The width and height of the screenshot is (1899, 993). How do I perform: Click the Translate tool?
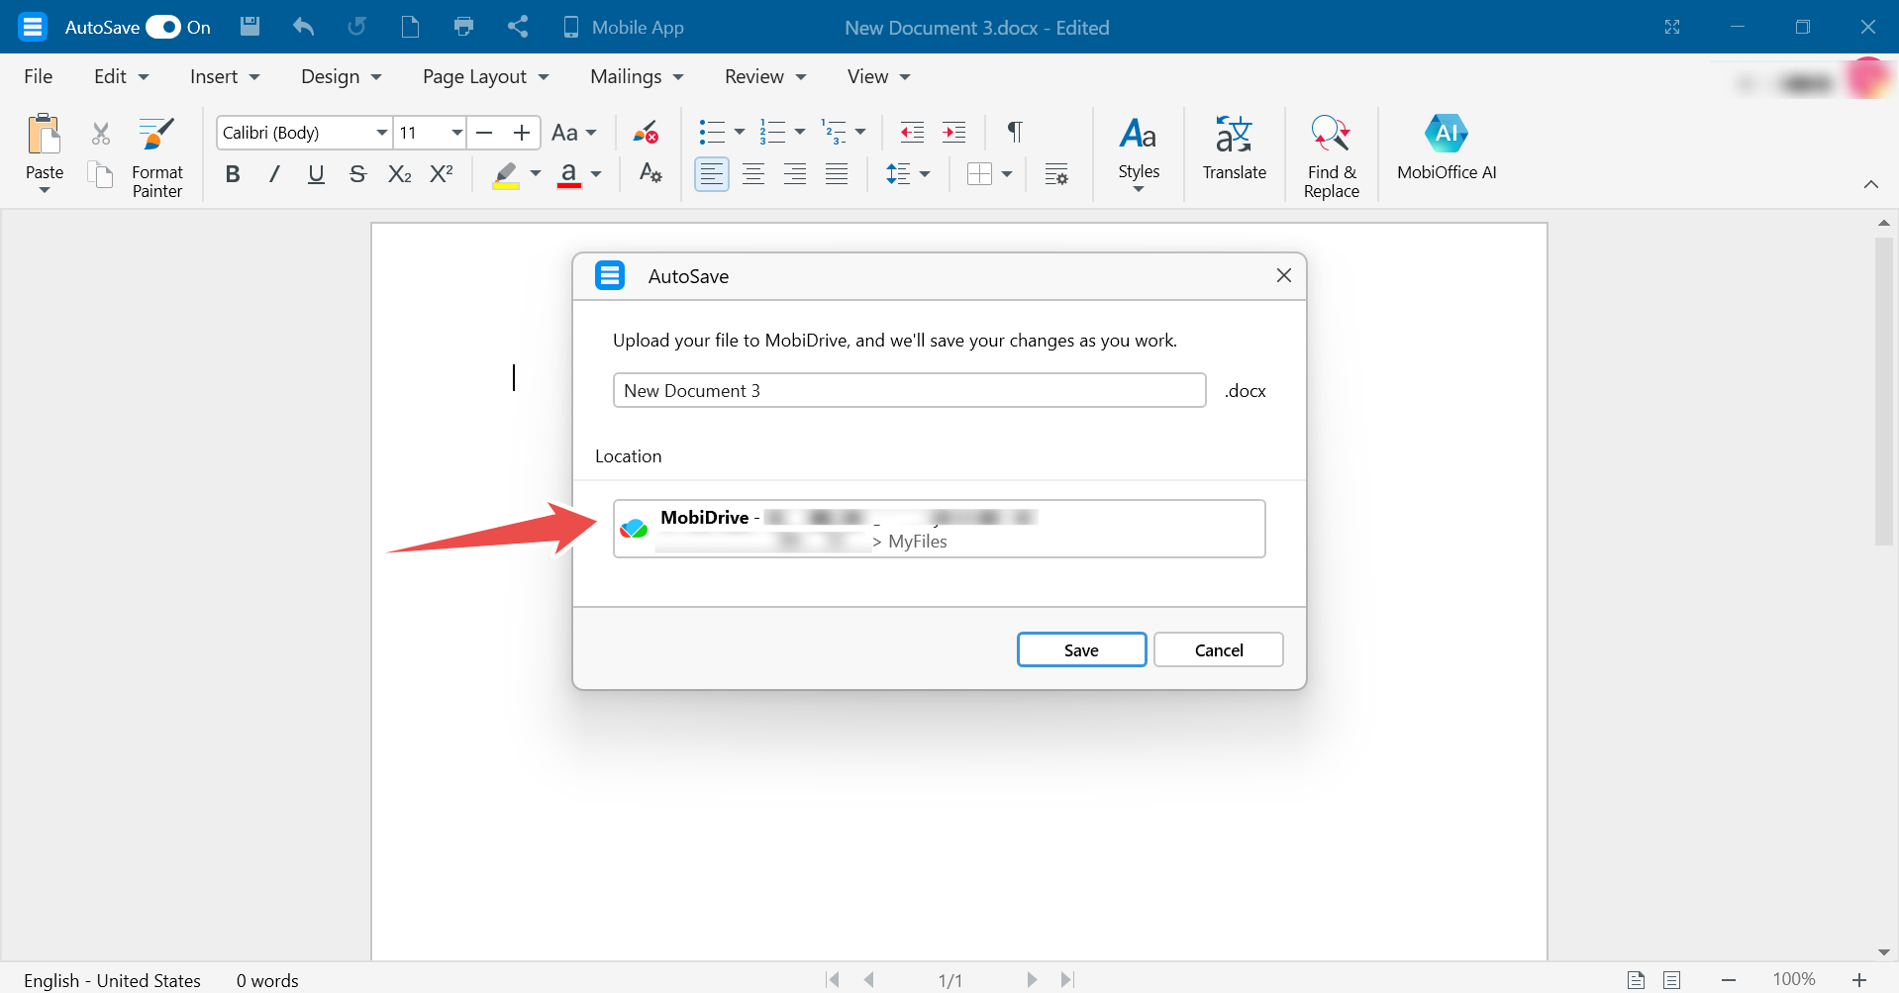pyautogui.click(x=1235, y=149)
